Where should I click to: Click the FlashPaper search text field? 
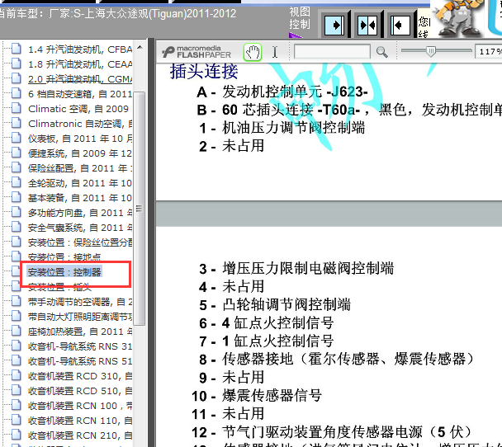[332, 52]
